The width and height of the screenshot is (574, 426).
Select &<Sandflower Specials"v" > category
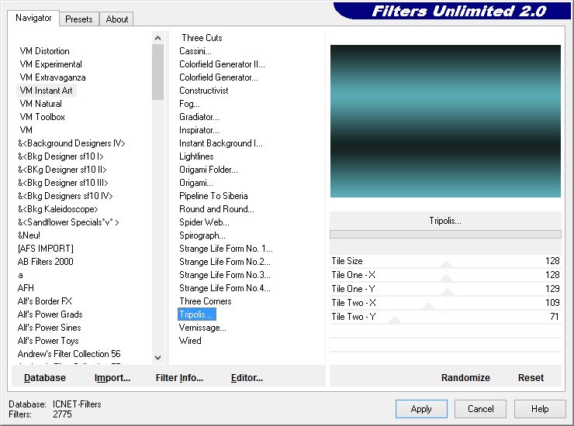click(68, 222)
